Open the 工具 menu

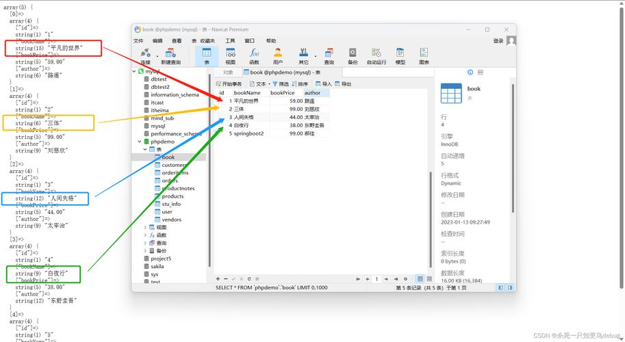[230, 40]
